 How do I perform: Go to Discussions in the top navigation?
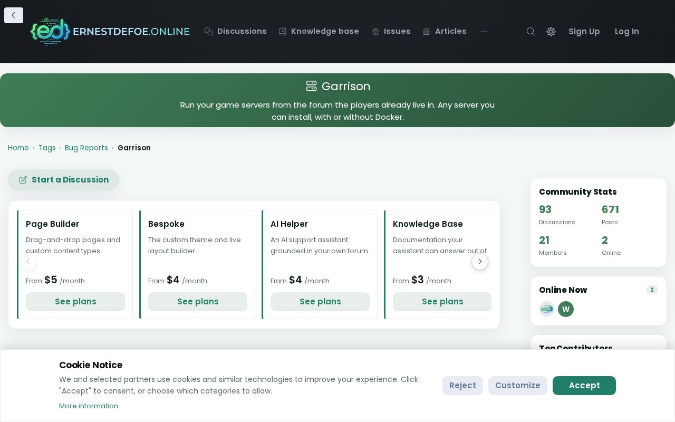(x=236, y=32)
